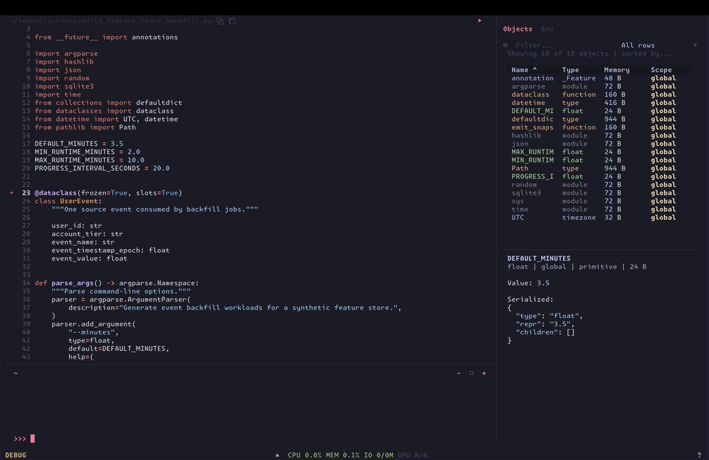Select the MAX_RUNTIM object row
Viewport: 709px width, 460px height.
click(601, 152)
